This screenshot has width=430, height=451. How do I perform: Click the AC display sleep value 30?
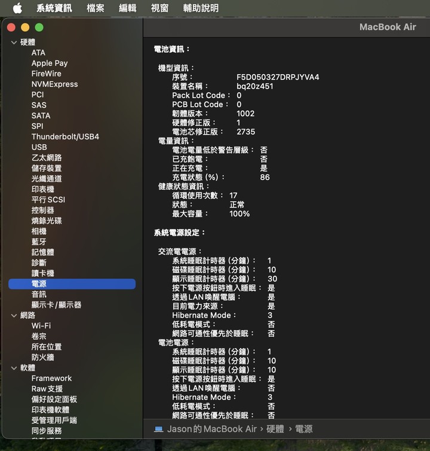pos(272,279)
